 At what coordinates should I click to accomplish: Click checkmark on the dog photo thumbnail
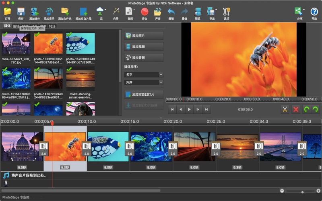pos(69,104)
